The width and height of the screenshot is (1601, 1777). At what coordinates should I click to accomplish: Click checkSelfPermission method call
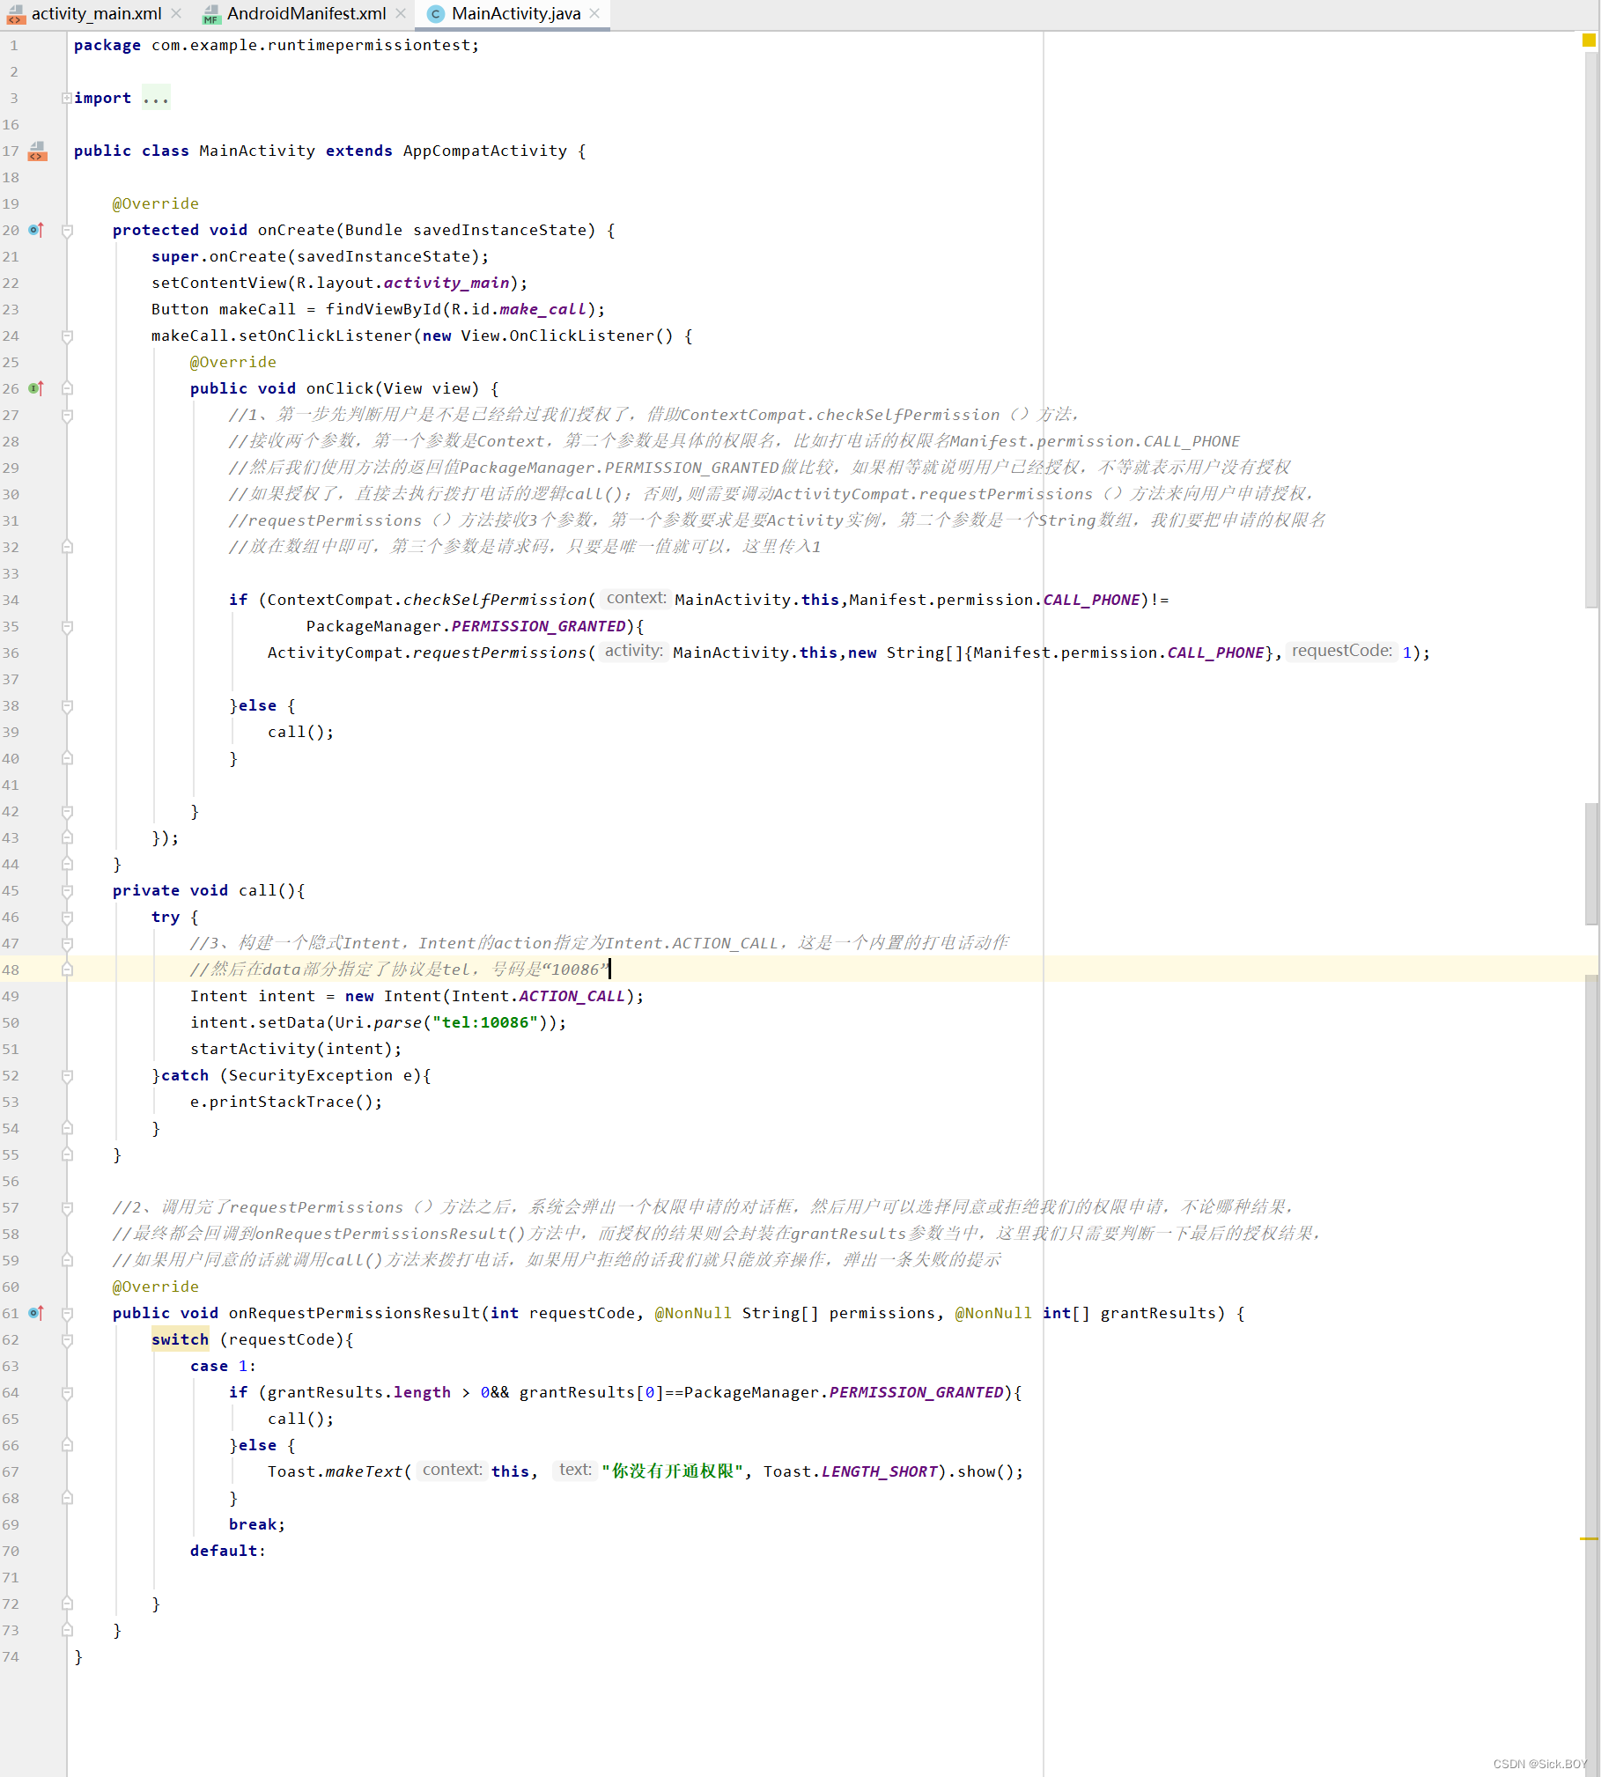click(495, 600)
